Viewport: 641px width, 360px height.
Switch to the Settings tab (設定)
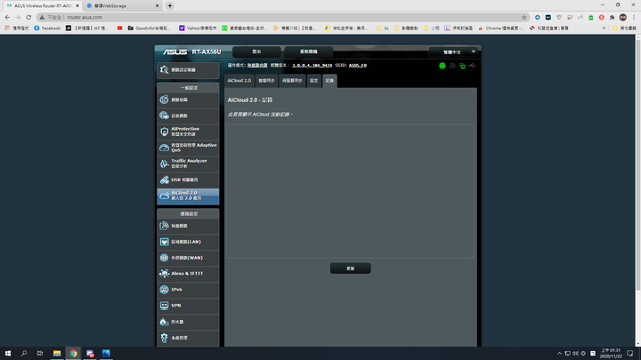[x=314, y=81]
